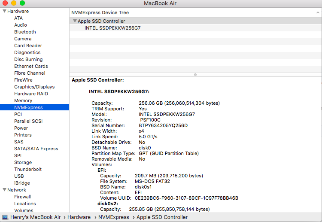The image size is (322, 222).
Task: Open Disc Burning information
Action: pyautogui.click(x=28, y=59)
